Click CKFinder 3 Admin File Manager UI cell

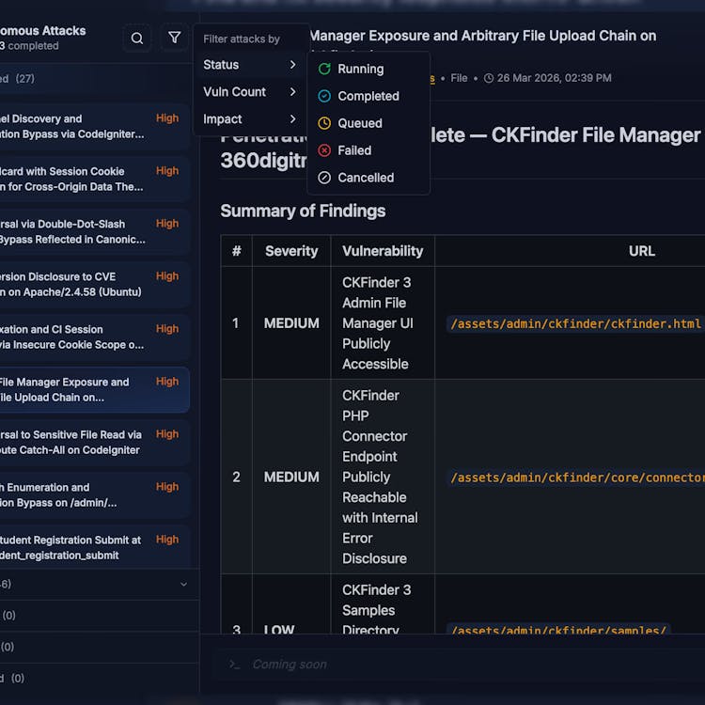point(383,323)
